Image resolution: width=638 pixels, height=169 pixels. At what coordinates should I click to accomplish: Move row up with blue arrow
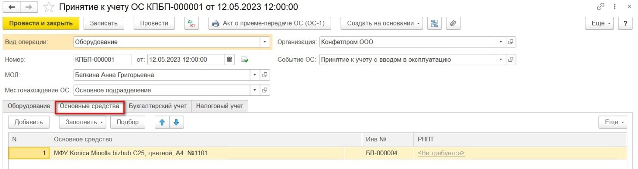coord(163,122)
